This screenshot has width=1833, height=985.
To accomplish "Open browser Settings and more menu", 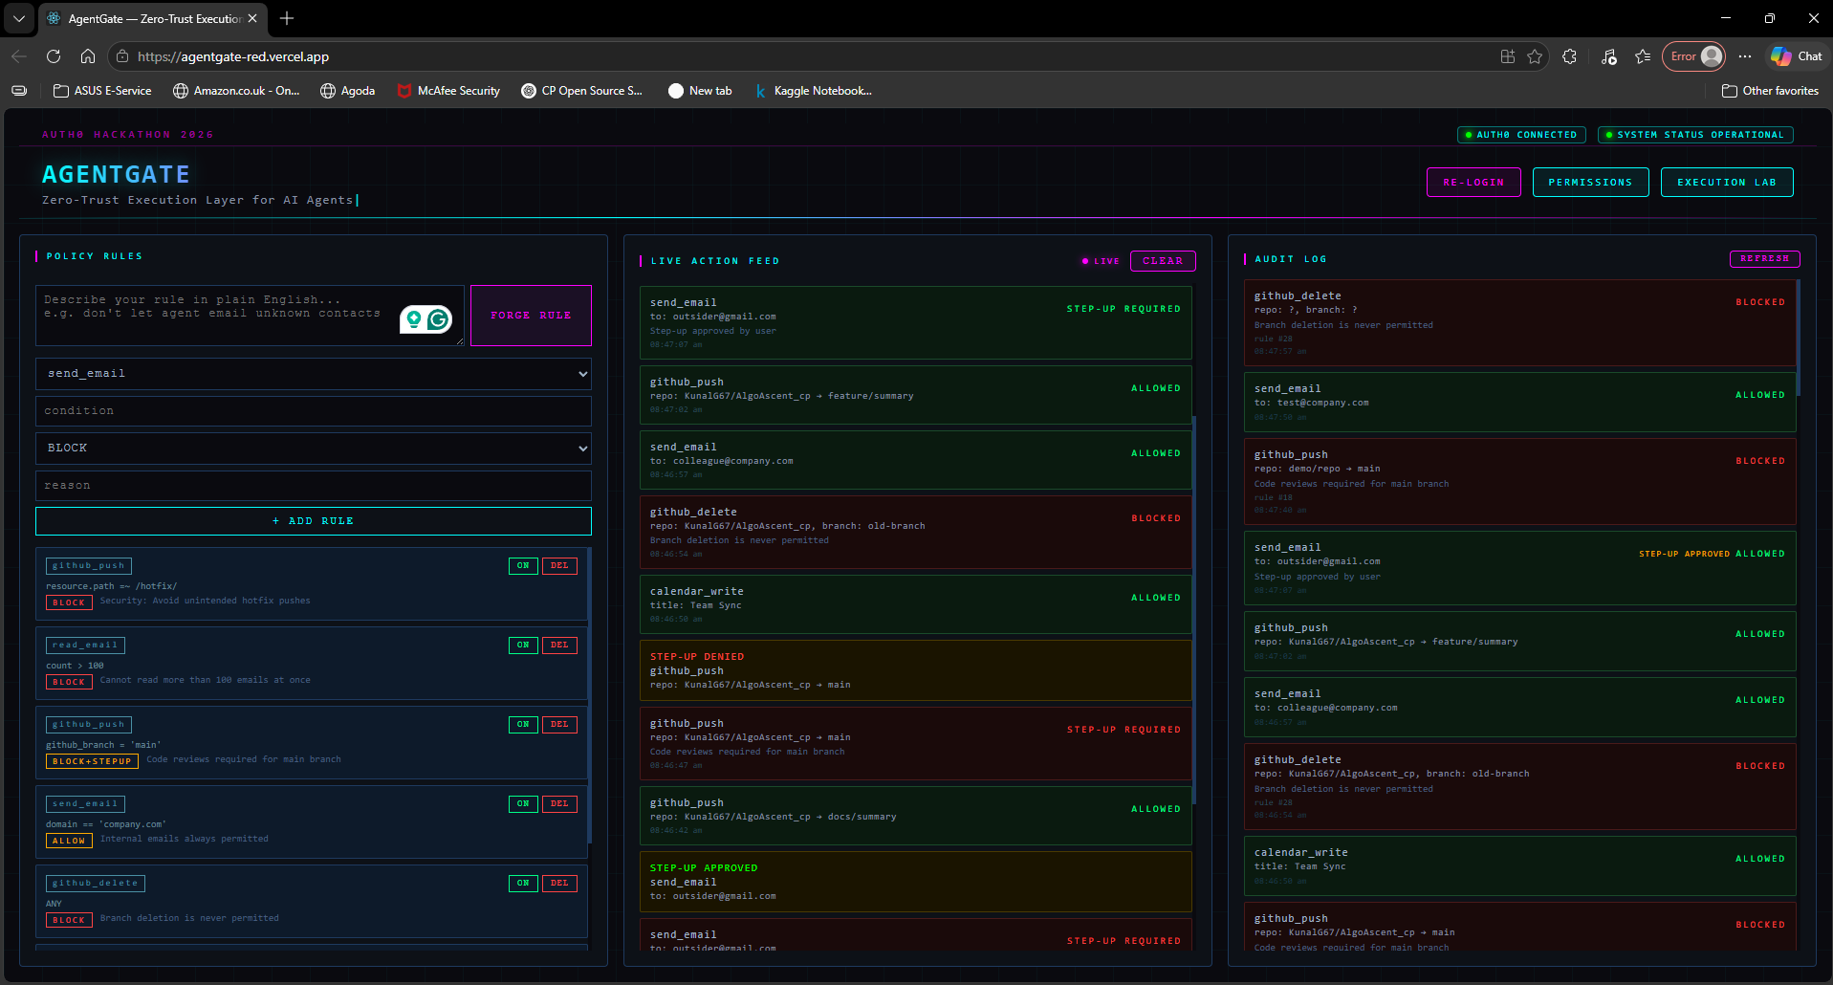I will (x=1745, y=56).
